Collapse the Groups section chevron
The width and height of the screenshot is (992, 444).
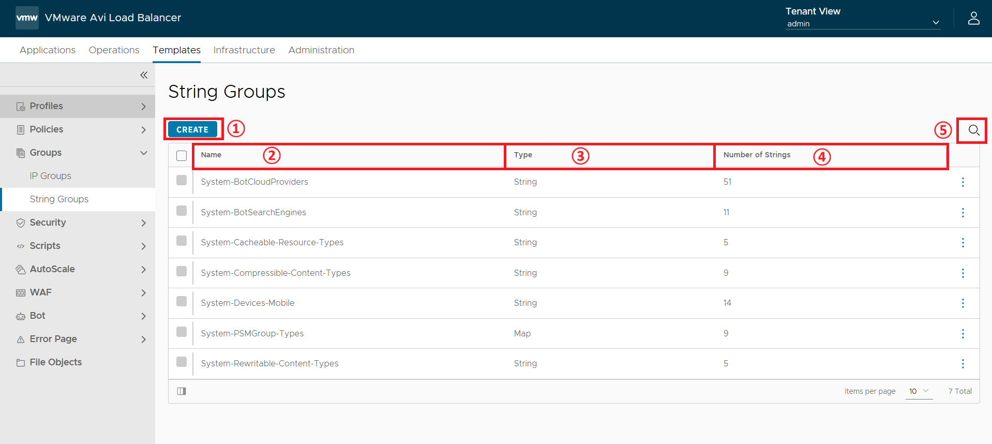(144, 153)
